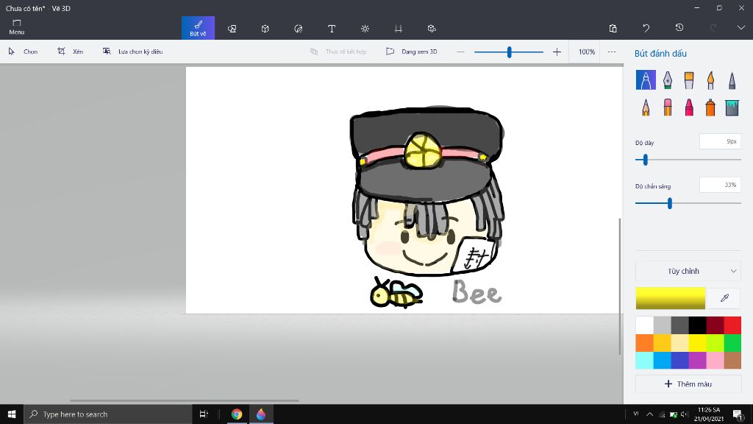This screenshot has height=424, width=753.
Task: Open the 2D shapes tab
Action: coord(232,29)
